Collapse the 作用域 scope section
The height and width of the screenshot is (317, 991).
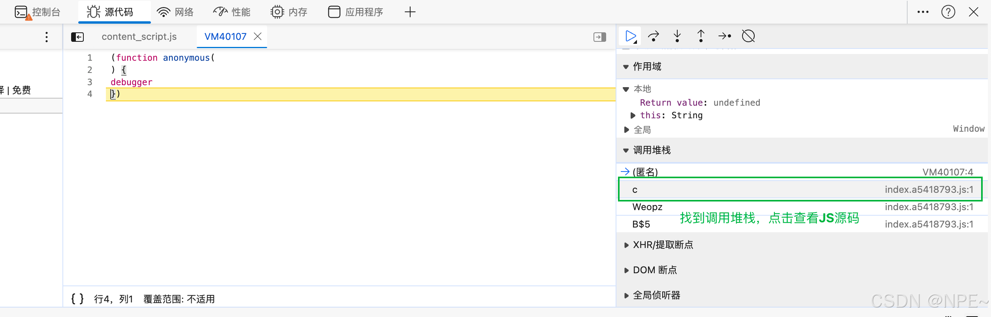pos(626,67)
